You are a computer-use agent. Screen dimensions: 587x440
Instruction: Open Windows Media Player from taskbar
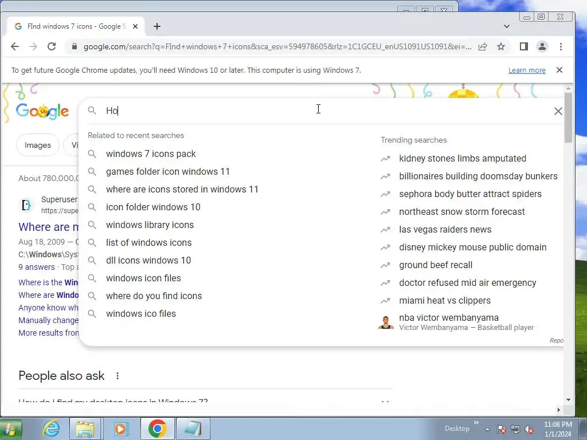121,429
